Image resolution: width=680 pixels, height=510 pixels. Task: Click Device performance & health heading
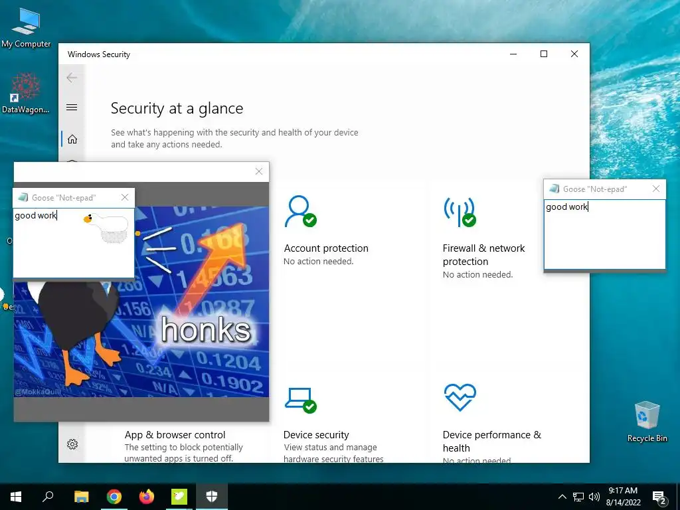point(492,441)
